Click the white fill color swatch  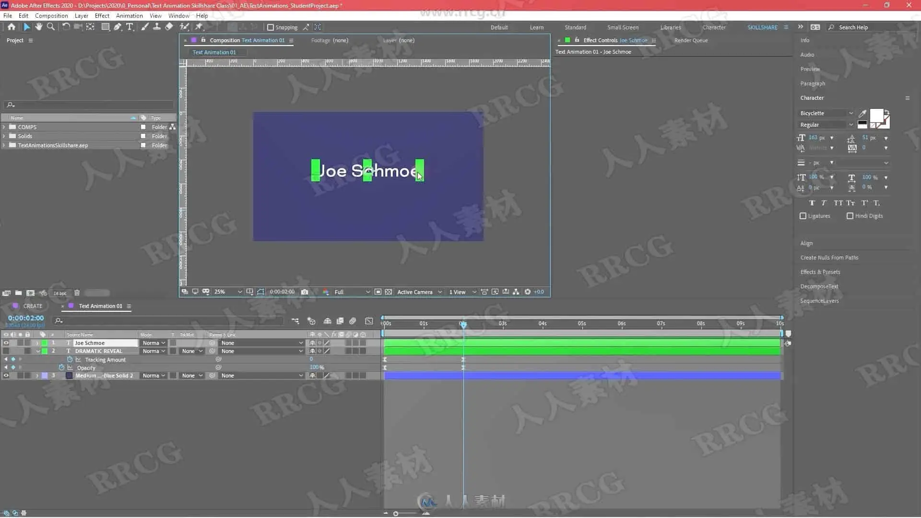tap(876, 116)
